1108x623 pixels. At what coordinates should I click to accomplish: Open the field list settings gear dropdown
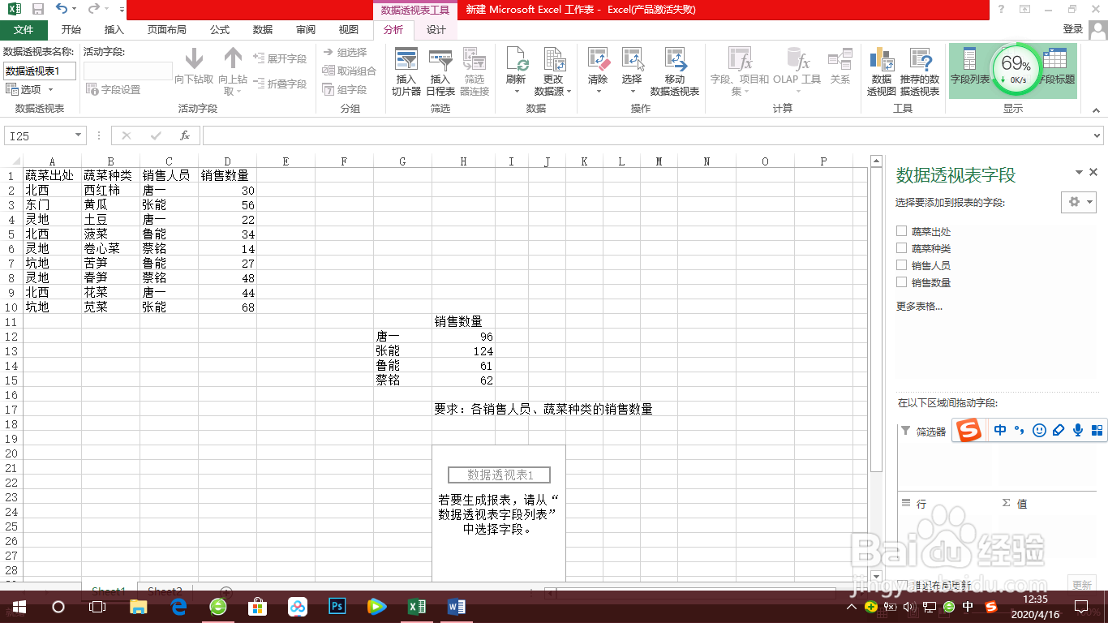point(1079,202)
